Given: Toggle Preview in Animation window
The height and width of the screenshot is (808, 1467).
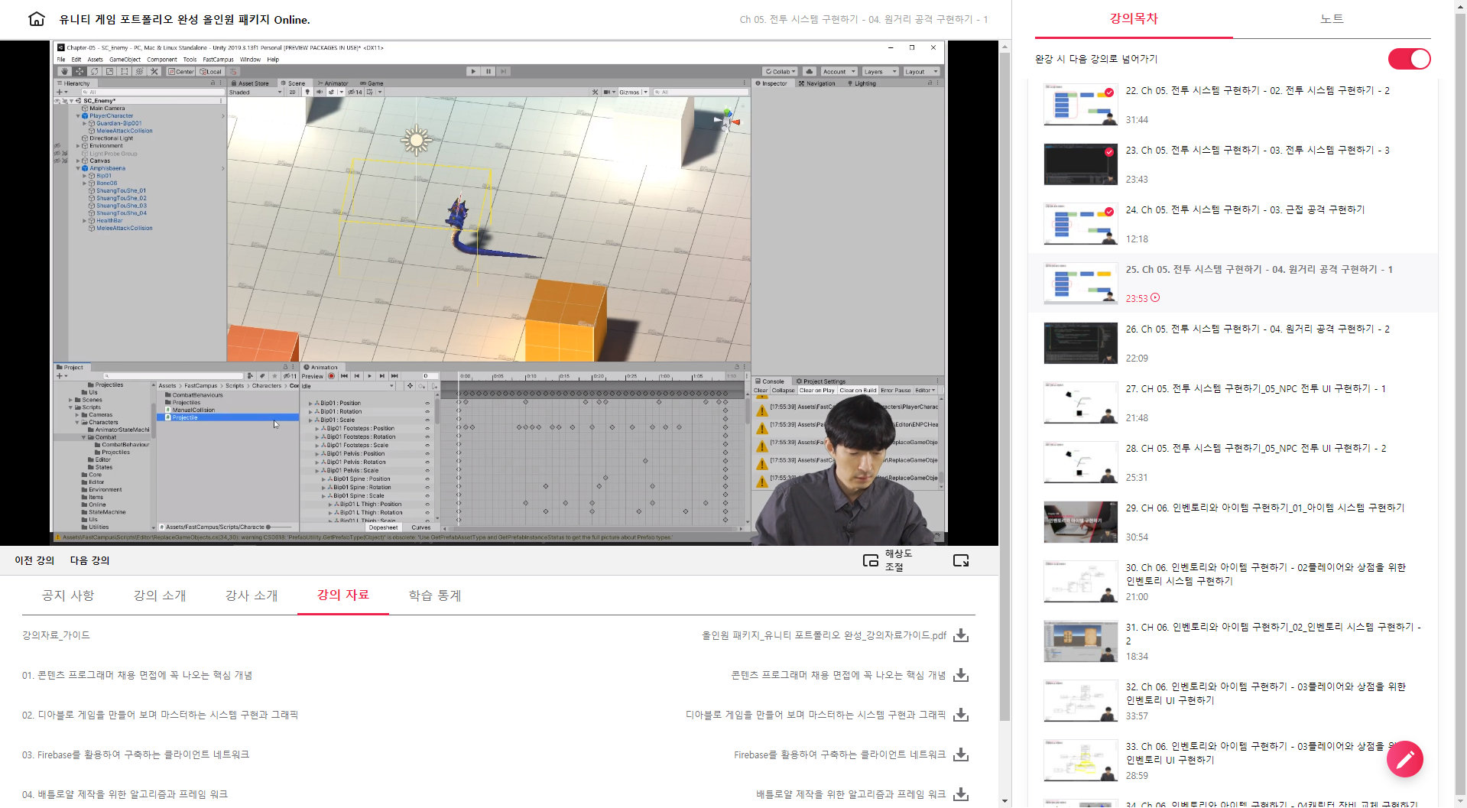Looking at the screenshot, I should [312, 376].
